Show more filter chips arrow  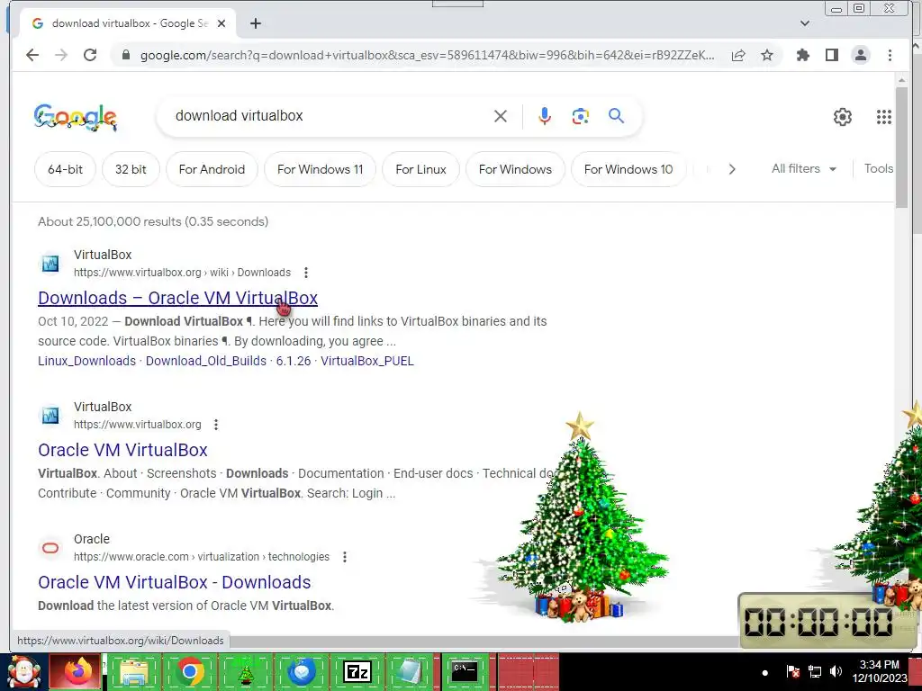732,169
